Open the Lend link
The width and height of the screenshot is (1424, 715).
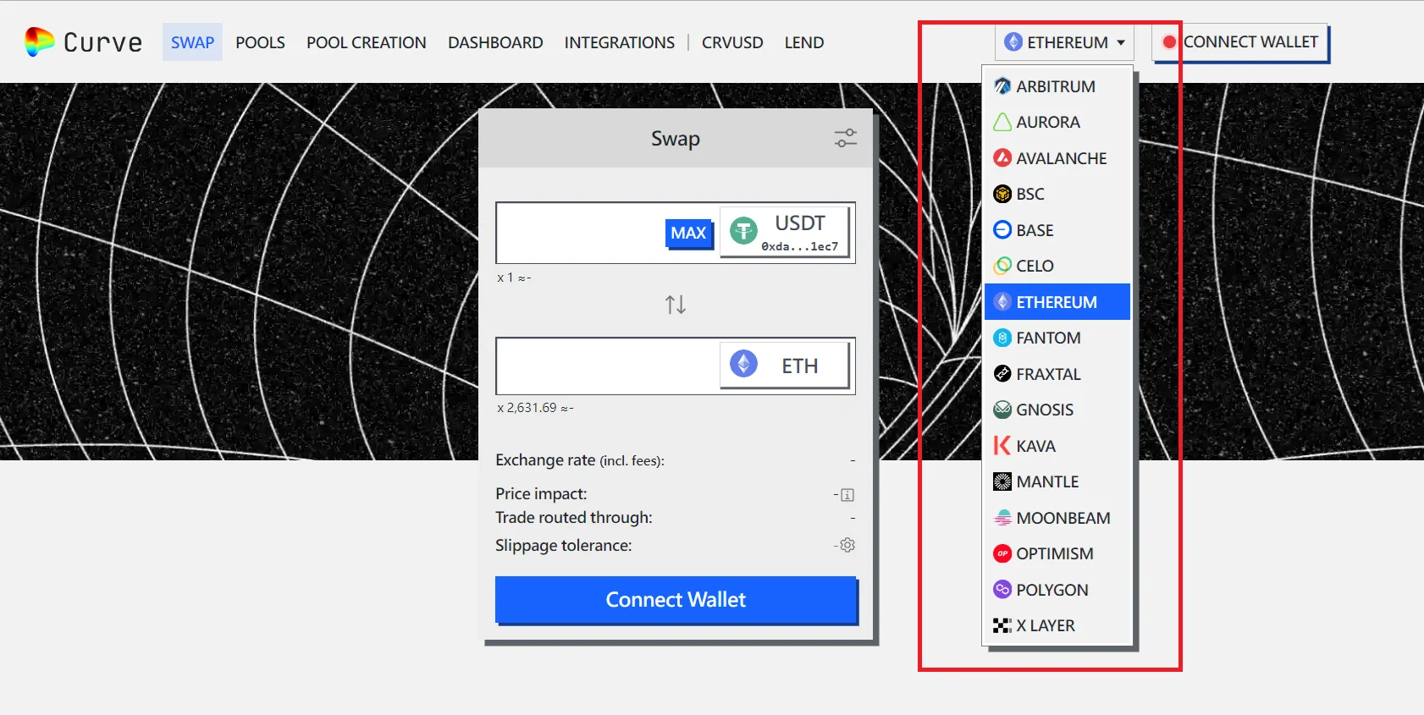(804, 42)
